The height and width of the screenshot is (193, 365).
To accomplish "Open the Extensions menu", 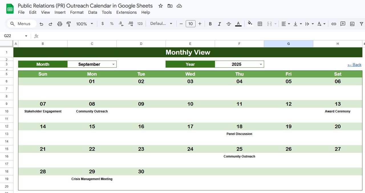I will pyautogui.click(x=126, y=12).
